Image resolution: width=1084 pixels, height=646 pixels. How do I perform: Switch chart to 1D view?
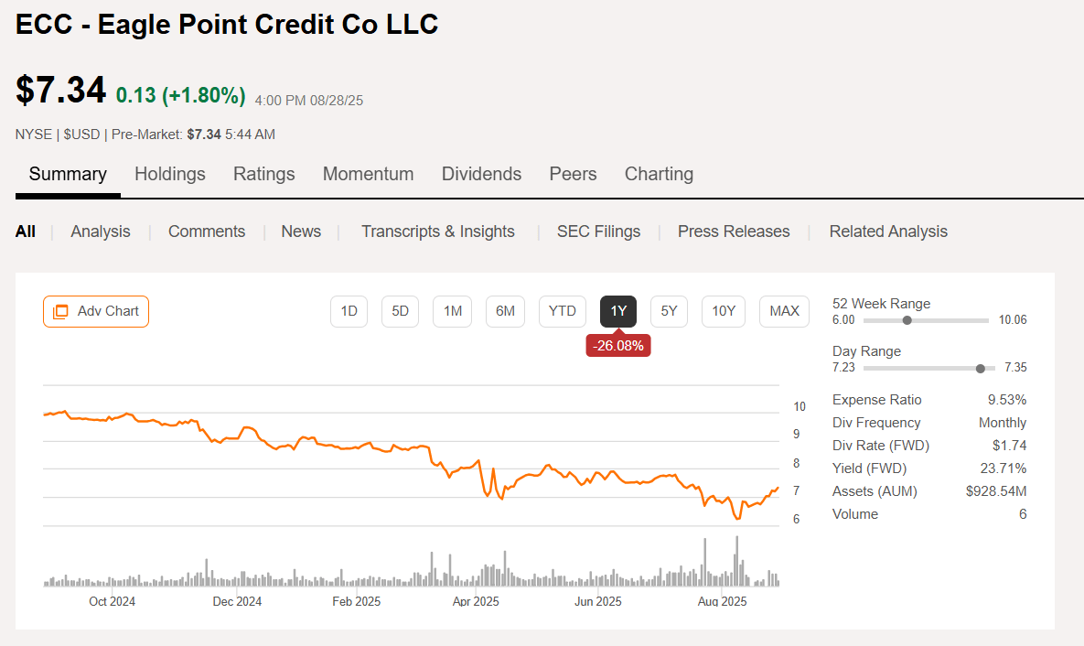(349, 311)
